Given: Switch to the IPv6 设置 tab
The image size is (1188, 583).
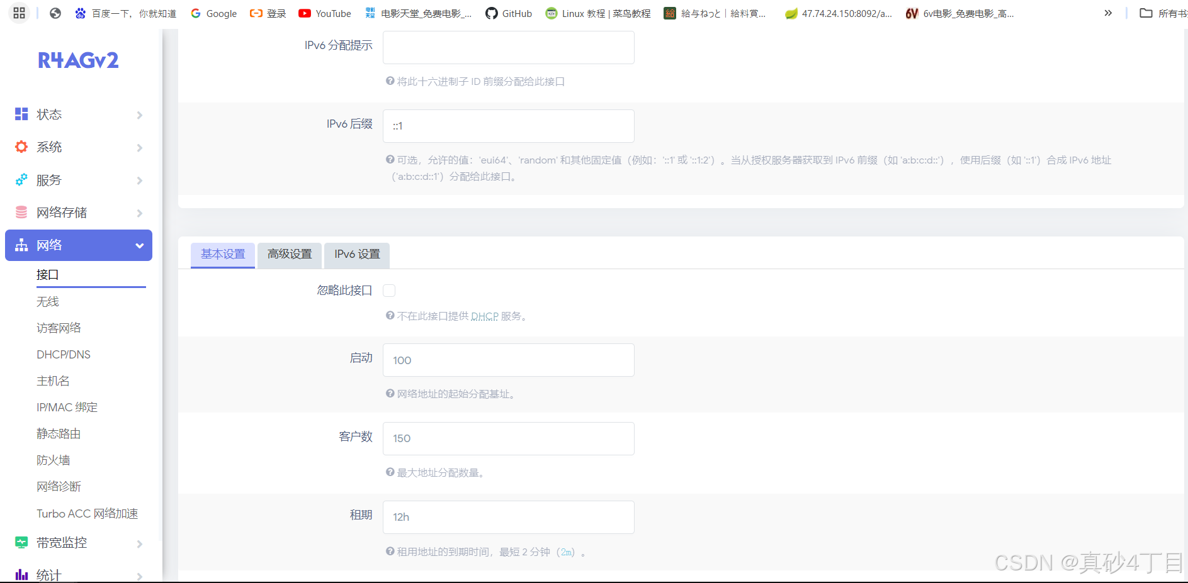Looking at the screenshot, I should (357, 255).
